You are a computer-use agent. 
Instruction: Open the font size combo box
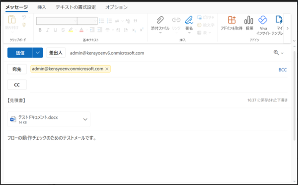point(87,21)
